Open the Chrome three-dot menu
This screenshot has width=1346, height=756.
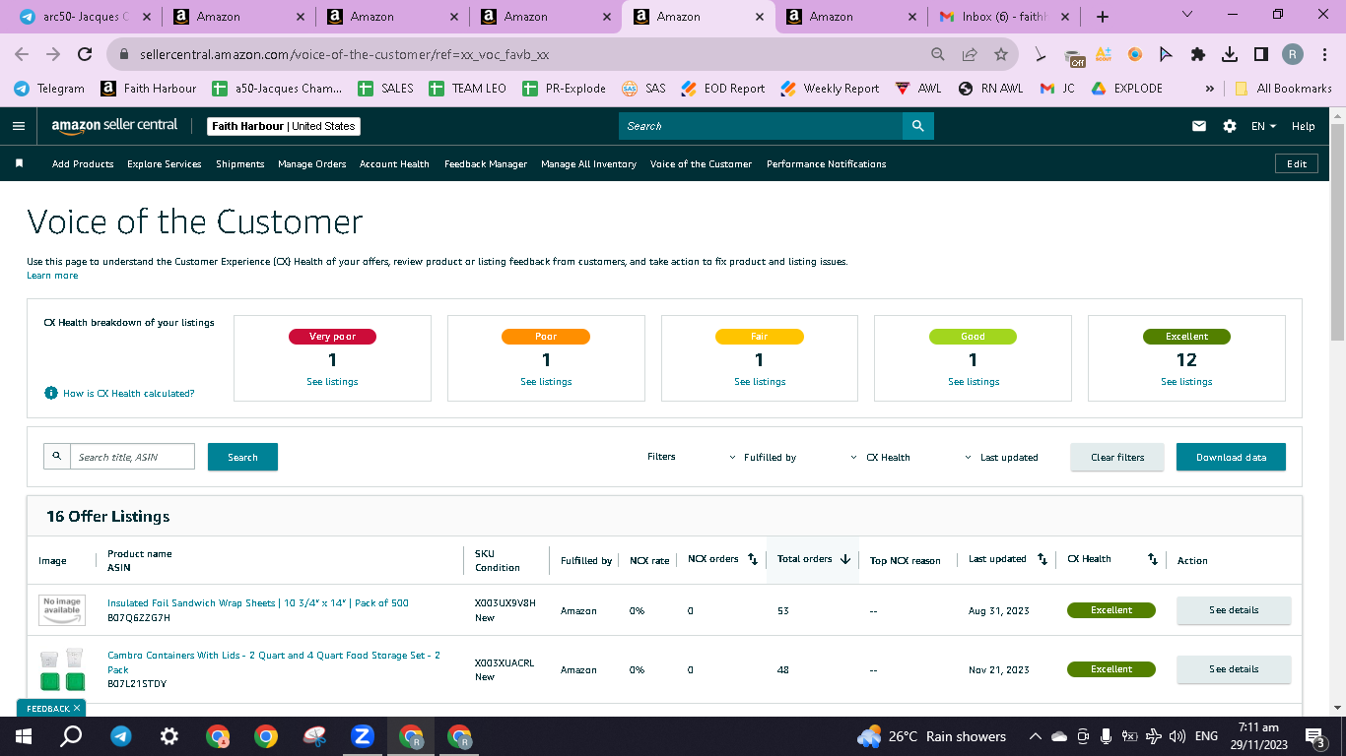(1325, 55)
